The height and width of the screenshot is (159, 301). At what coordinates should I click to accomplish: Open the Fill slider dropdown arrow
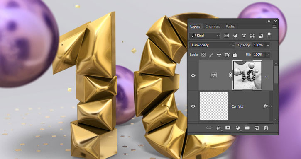268,55
